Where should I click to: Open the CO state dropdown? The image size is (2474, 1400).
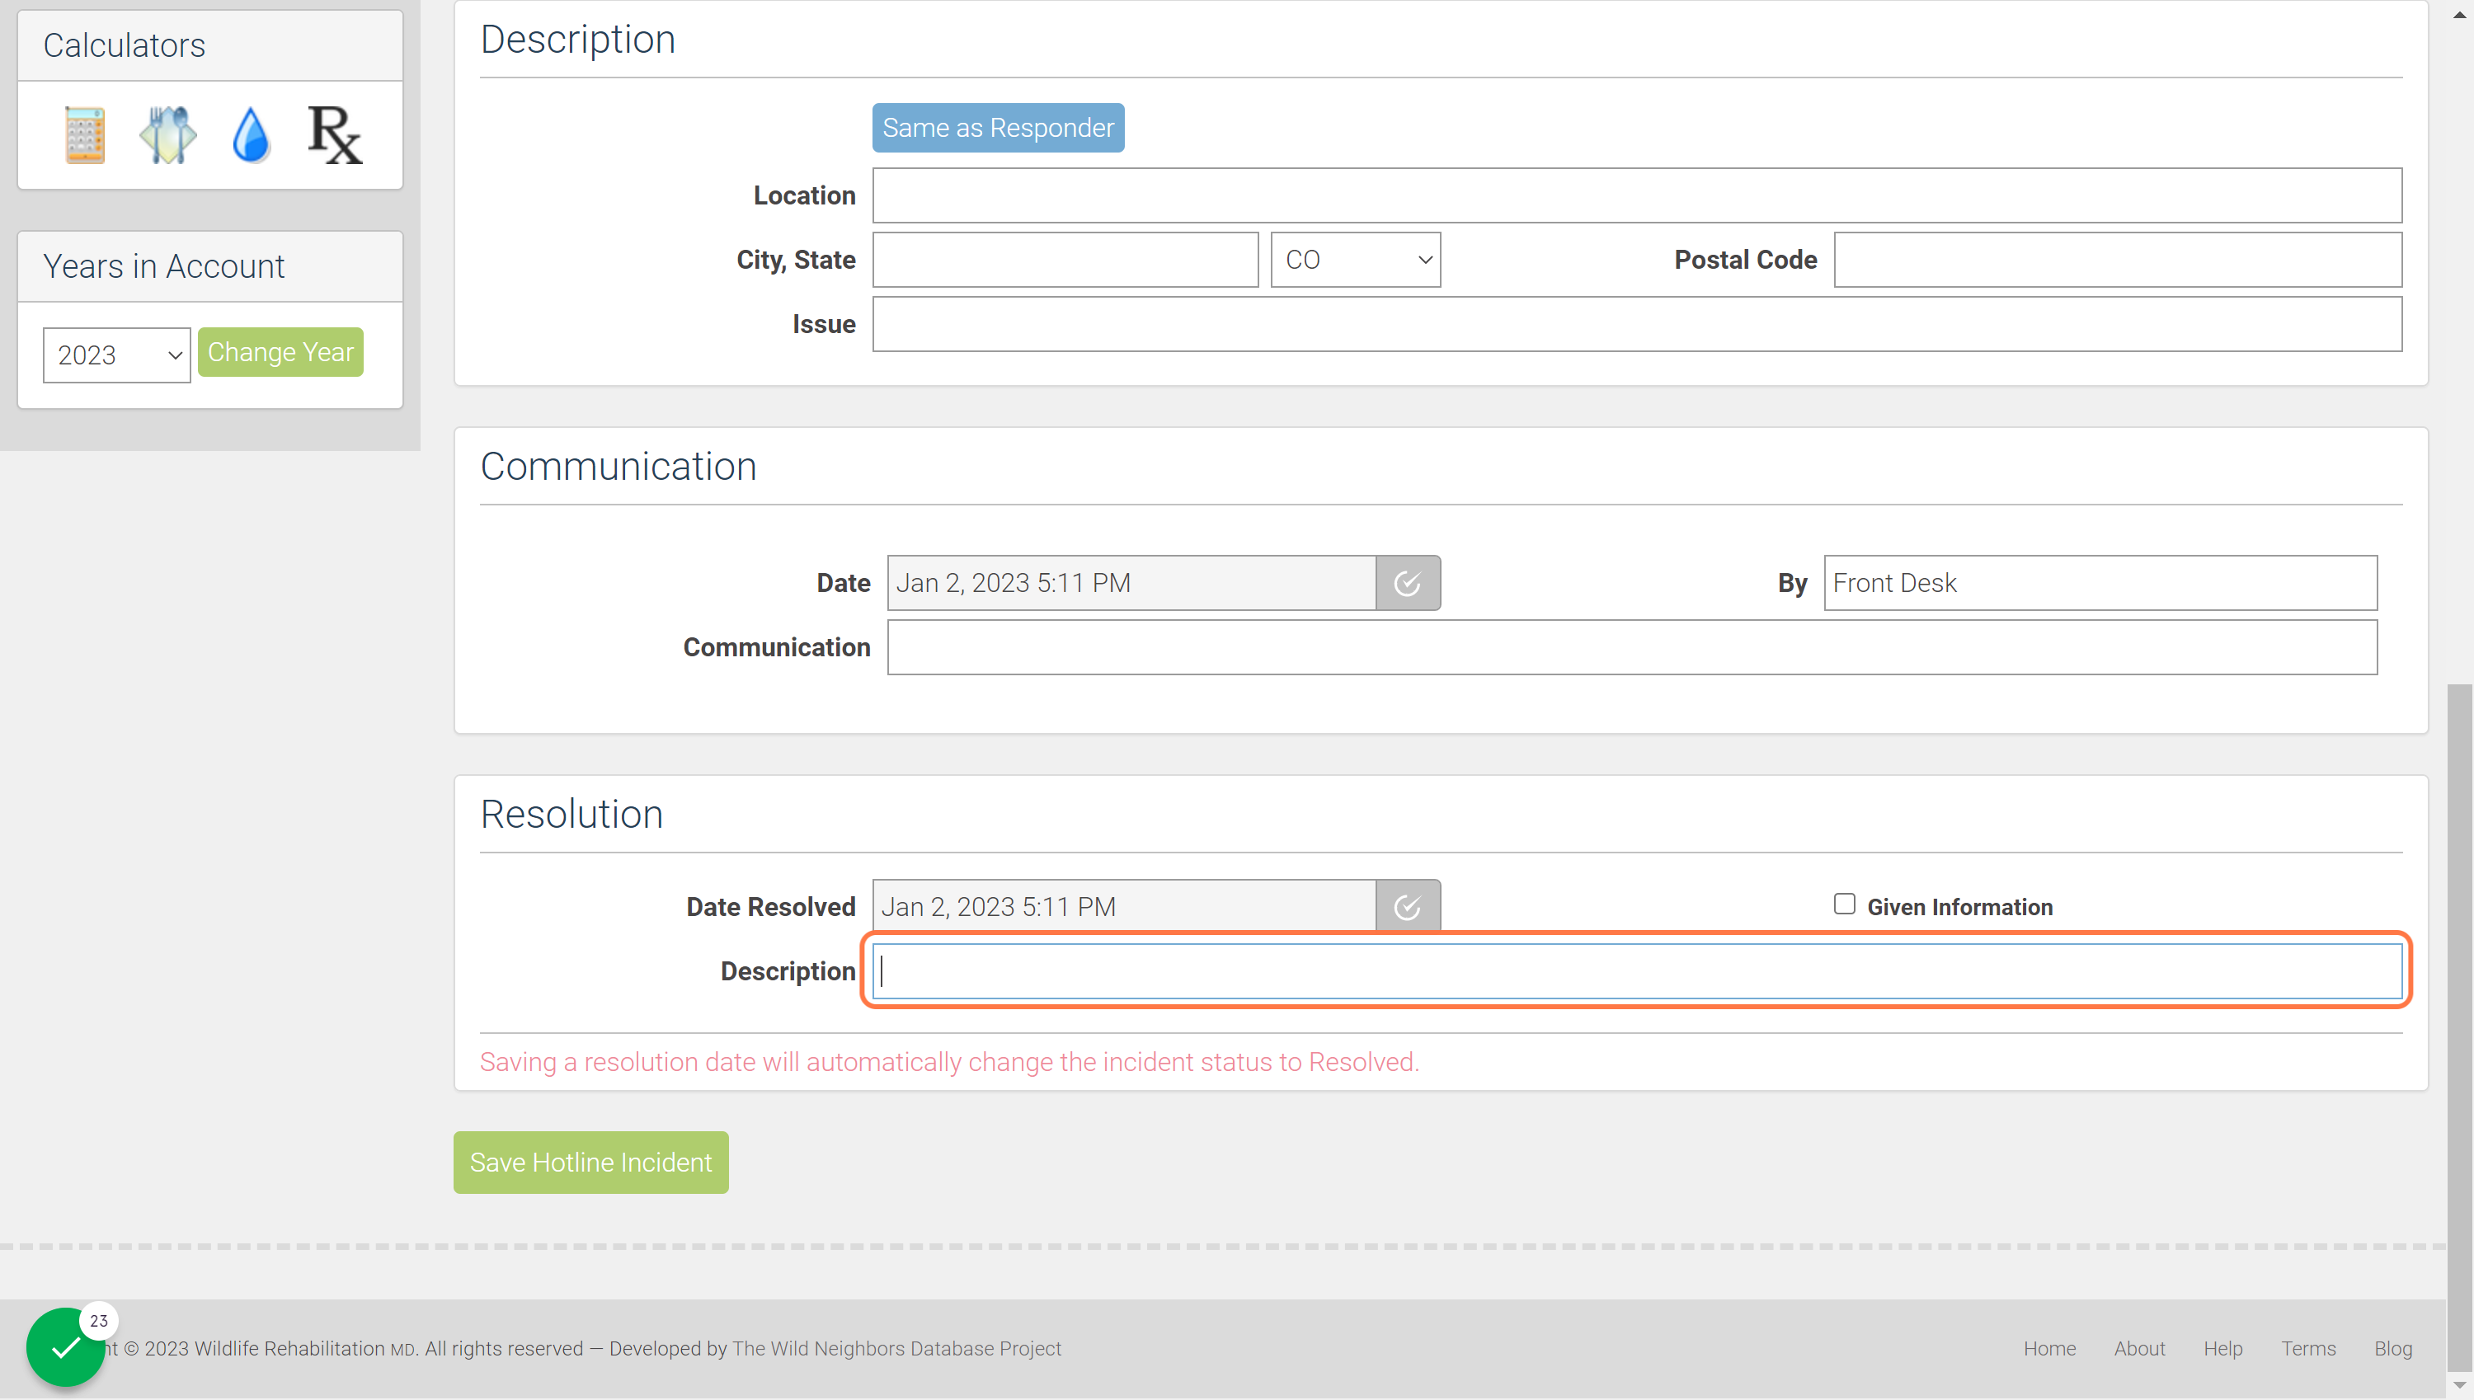(1355, 260)
